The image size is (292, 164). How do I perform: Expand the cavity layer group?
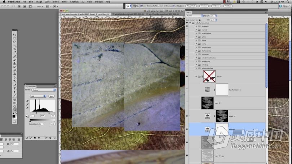pos(196,44)
